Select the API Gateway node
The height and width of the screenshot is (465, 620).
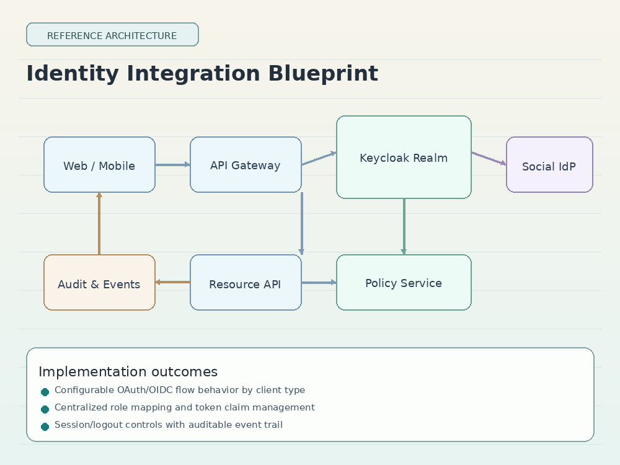click(246, 165)
